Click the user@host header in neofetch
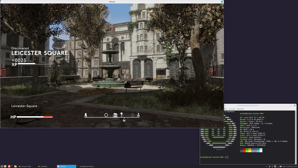The image size is (298, 168). 252,113
